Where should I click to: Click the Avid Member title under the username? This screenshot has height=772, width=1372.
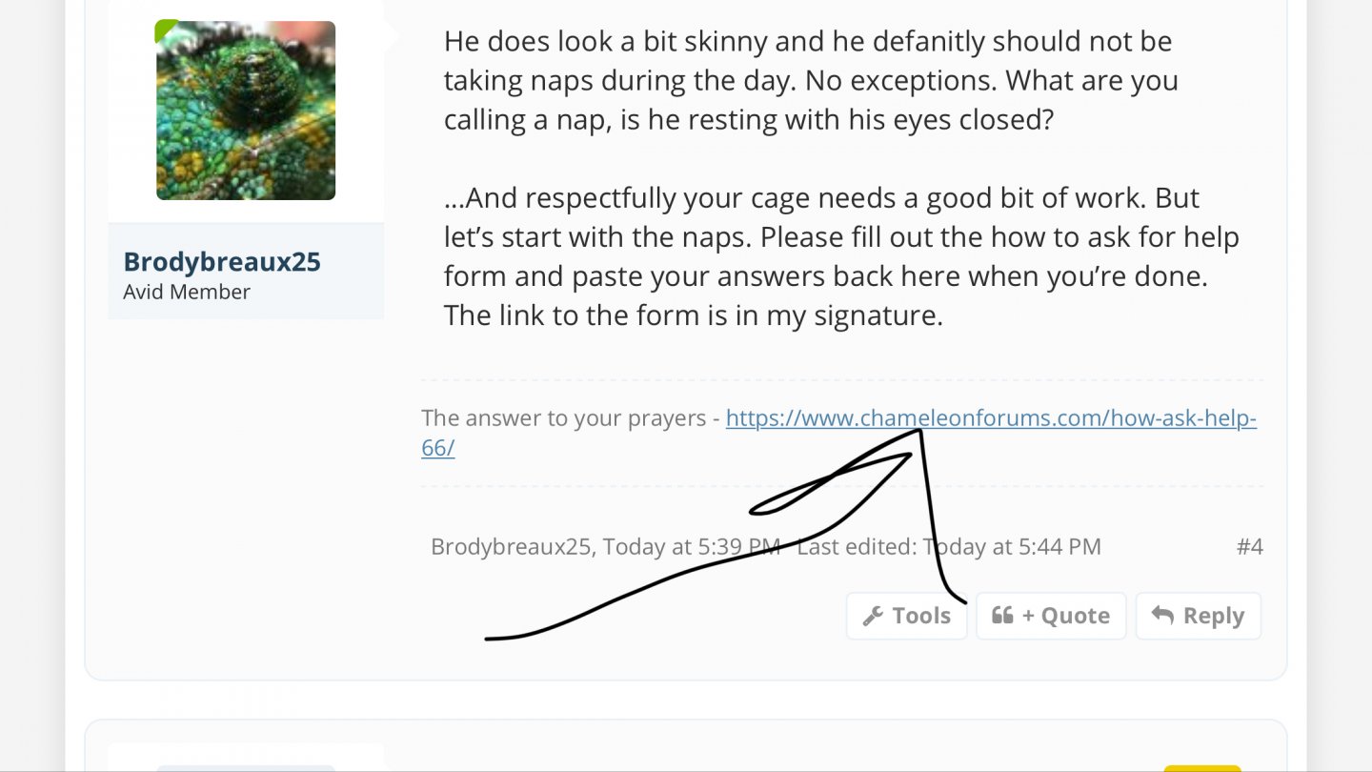pyautogui.click(x=187, y=292)
